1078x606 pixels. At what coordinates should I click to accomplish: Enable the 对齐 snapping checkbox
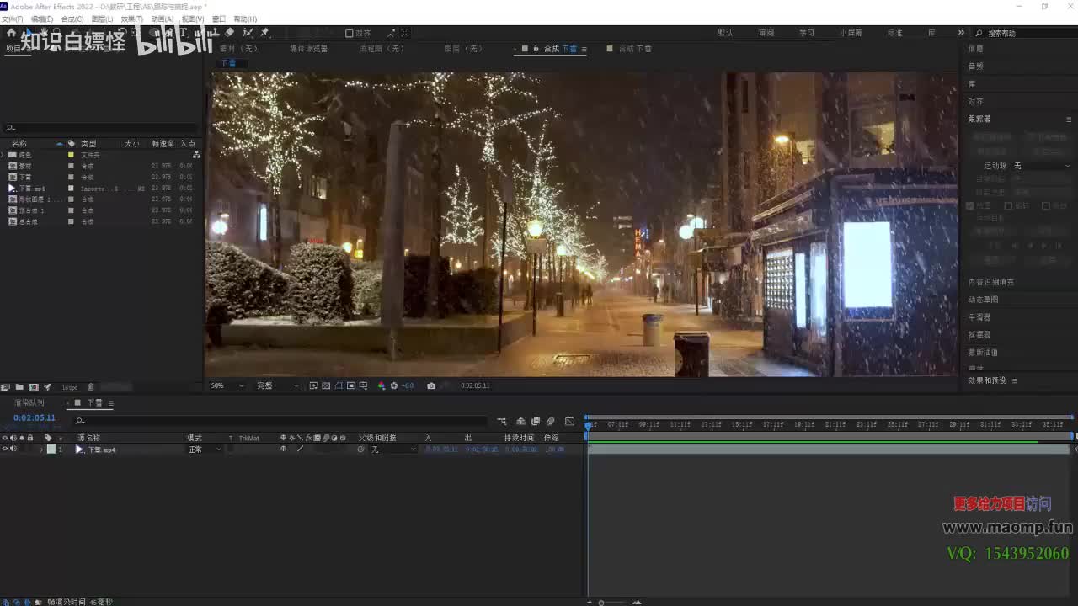click(350, 34)
